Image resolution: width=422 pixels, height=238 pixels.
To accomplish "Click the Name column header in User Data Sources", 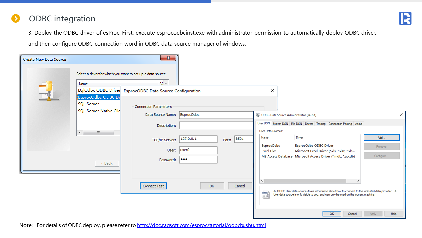I will click(265, 137).
